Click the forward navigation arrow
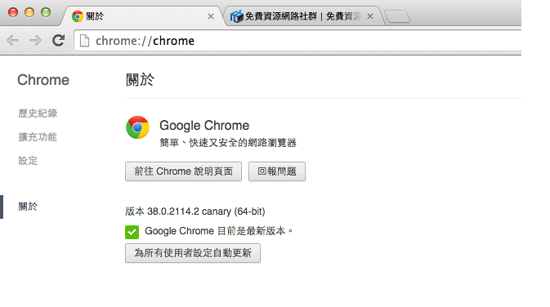 point(35,41)
